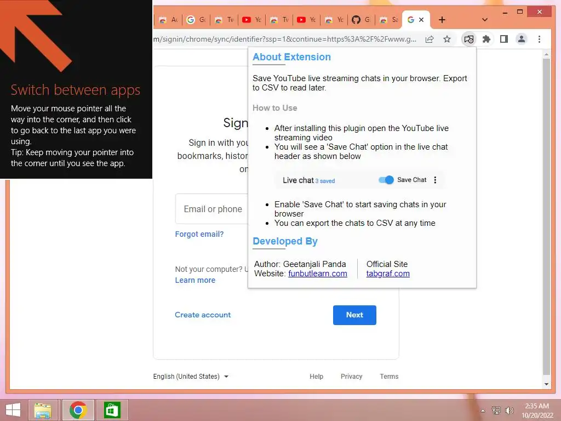Click the vertical scrollbar thumb
Viewport: 561px width, 421px height.
click(x=546, y=216)
